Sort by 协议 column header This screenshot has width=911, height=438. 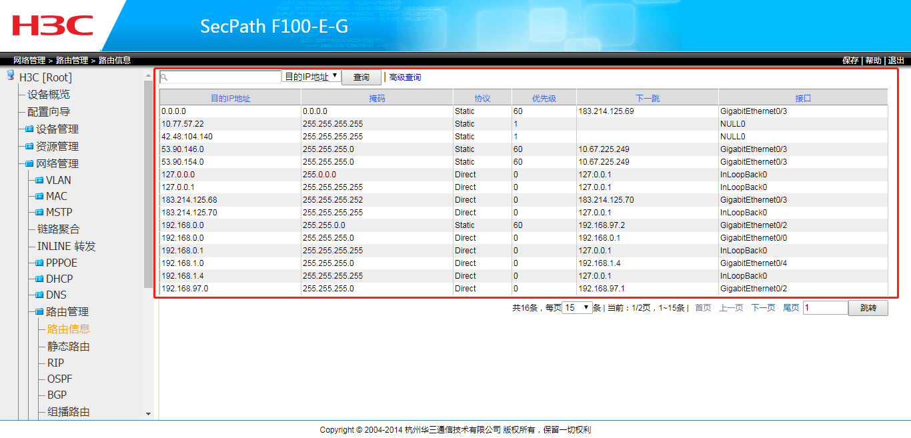click(x=483, y=98)
